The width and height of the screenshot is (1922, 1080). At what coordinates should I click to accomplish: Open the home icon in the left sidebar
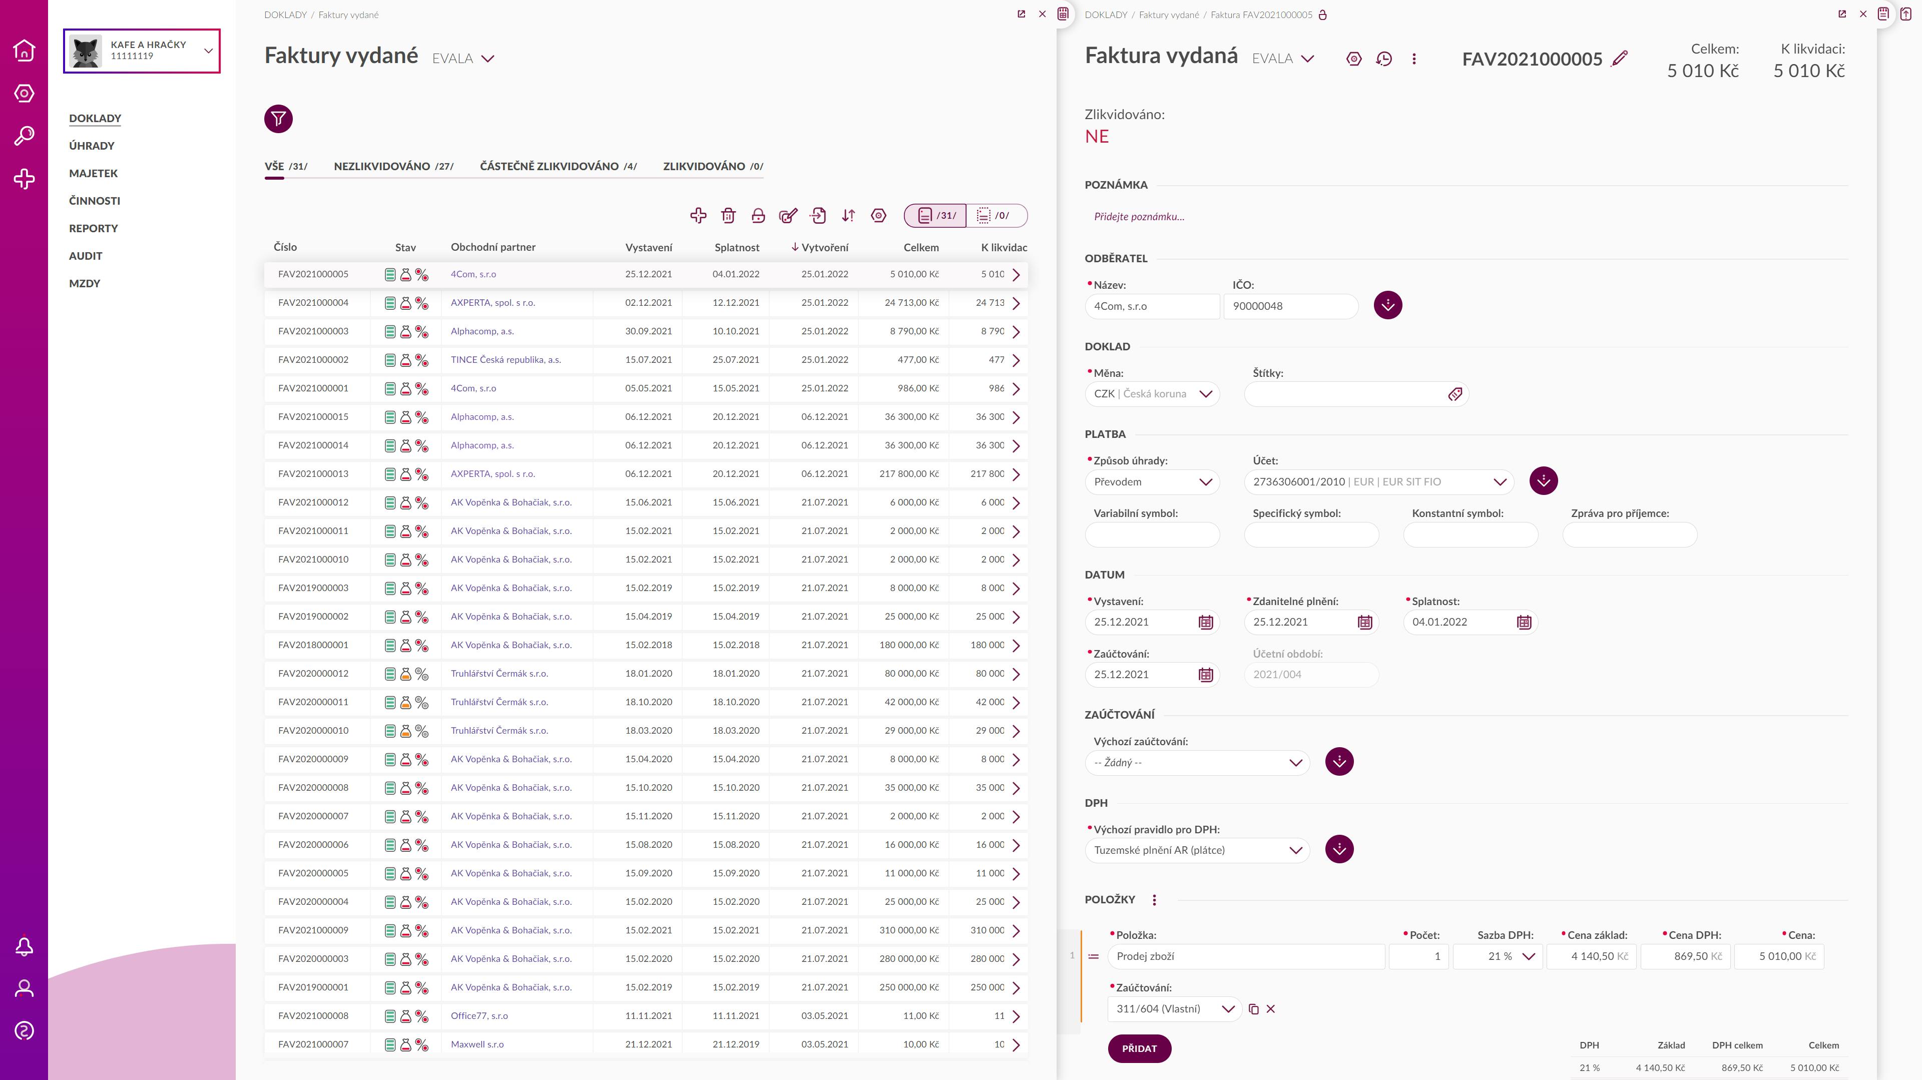[x=24, y=50]
